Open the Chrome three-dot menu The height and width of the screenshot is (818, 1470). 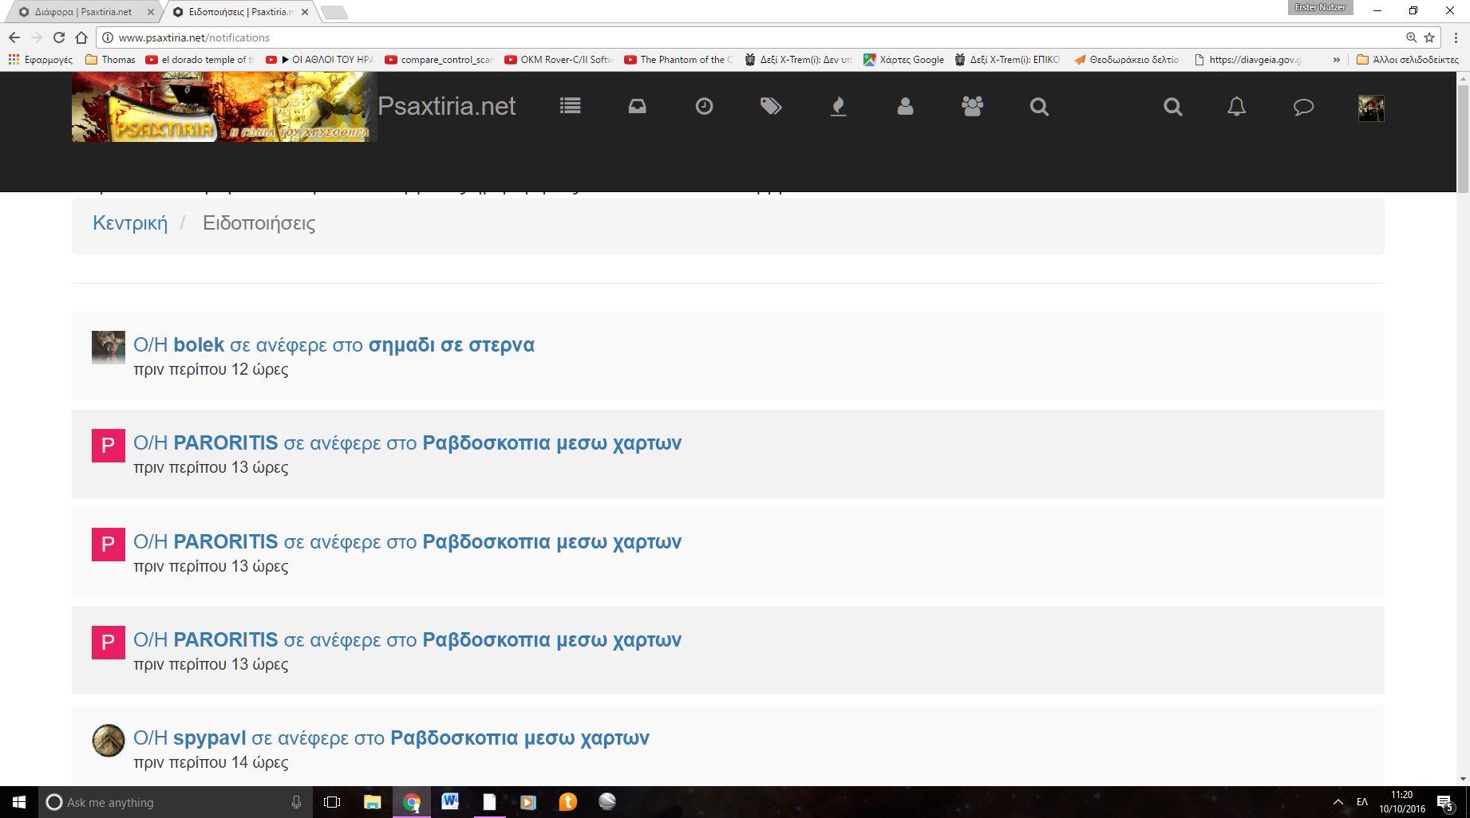[1456, 37]
